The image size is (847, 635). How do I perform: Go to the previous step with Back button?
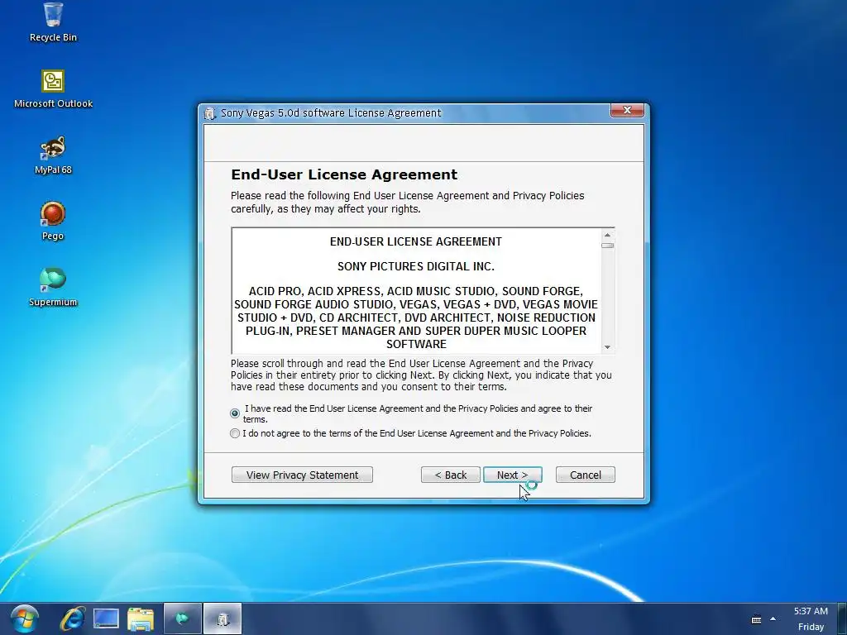click(451, 475)
